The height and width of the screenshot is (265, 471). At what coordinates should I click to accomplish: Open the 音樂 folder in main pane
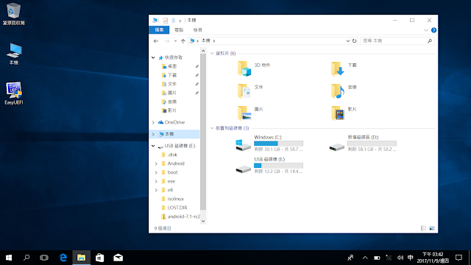point(338,91)
